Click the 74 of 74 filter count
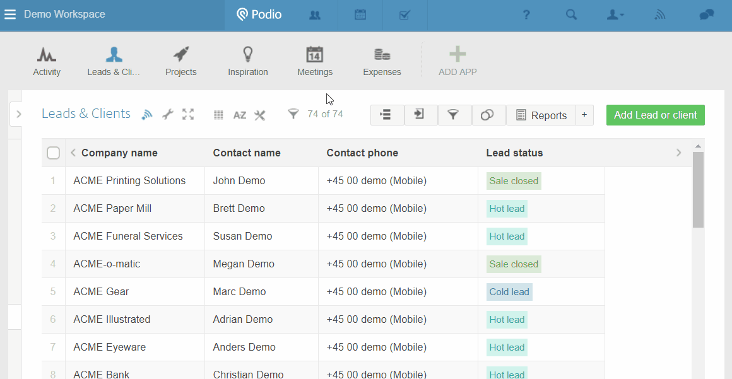 tap(325, 114)
